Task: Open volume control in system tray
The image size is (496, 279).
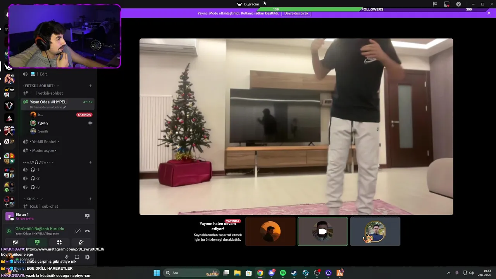Action: click(472, 273)
